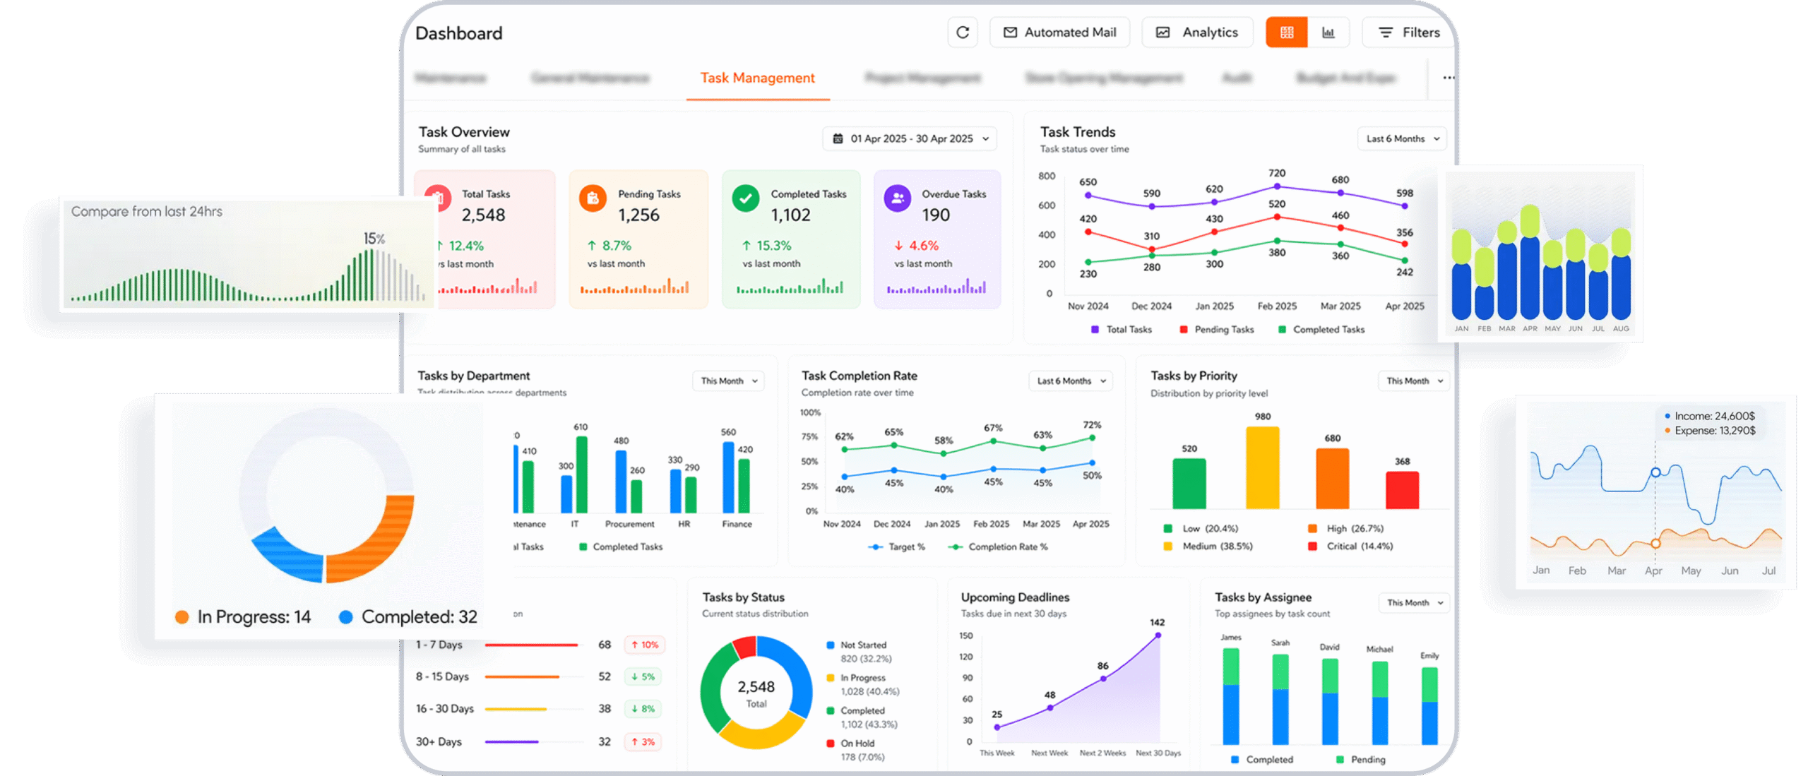Click the 142 data point on Upcoming Deadlines

(x=1157, y=635)
